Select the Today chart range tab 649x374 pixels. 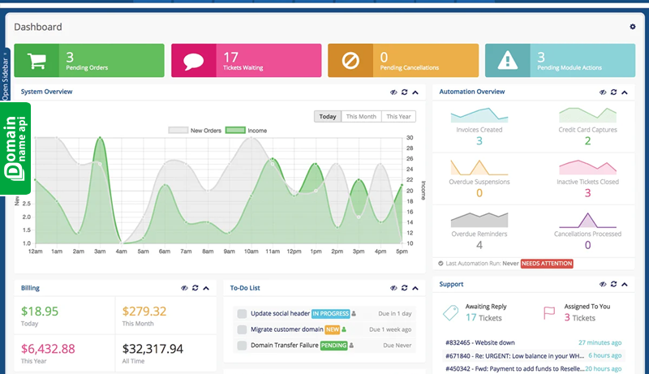[x=328, y=117]
